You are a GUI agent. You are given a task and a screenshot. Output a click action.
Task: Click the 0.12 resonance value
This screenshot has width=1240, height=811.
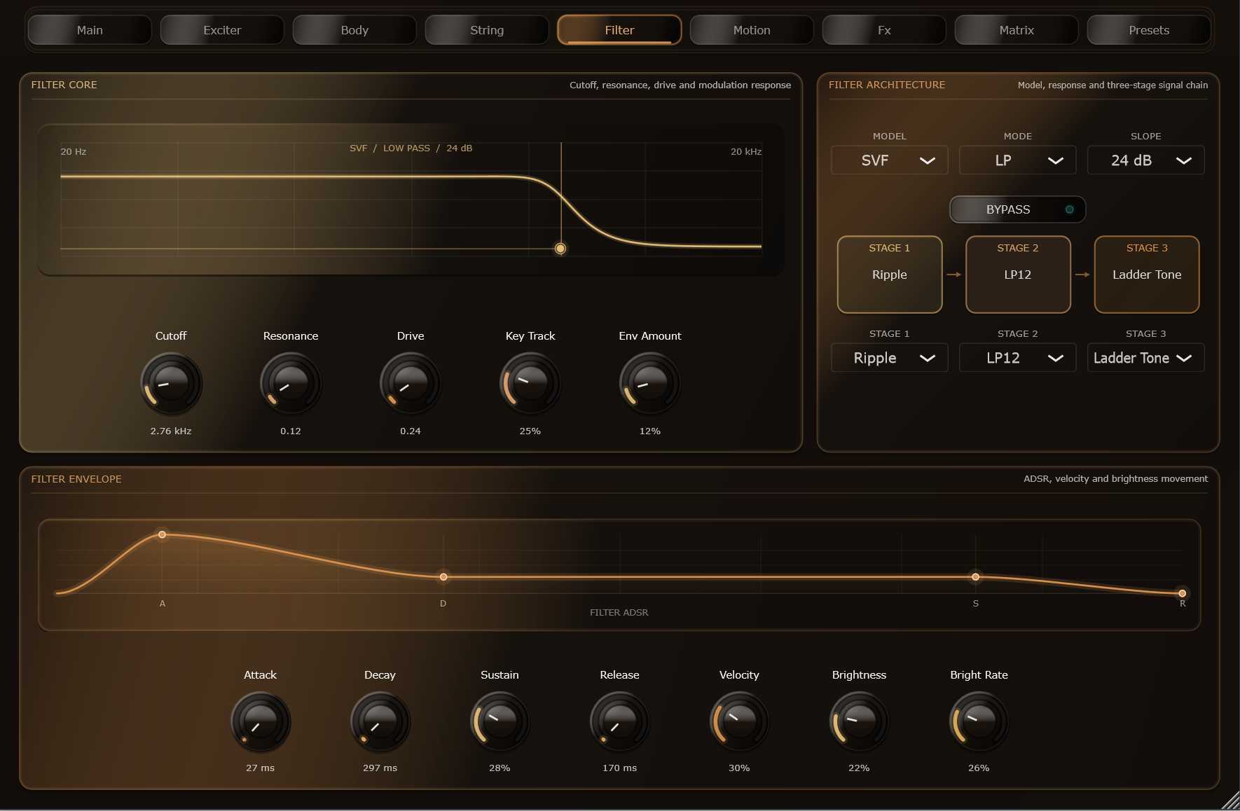click(x=291, y=431)
